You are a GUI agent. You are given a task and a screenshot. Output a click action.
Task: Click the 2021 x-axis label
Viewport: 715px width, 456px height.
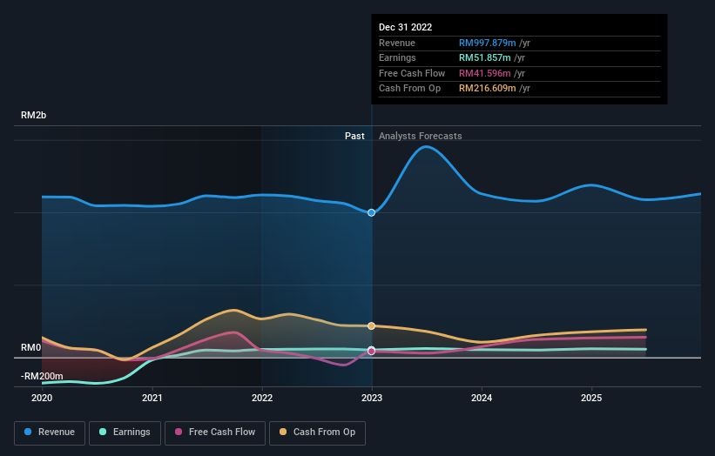pos(152,398)
